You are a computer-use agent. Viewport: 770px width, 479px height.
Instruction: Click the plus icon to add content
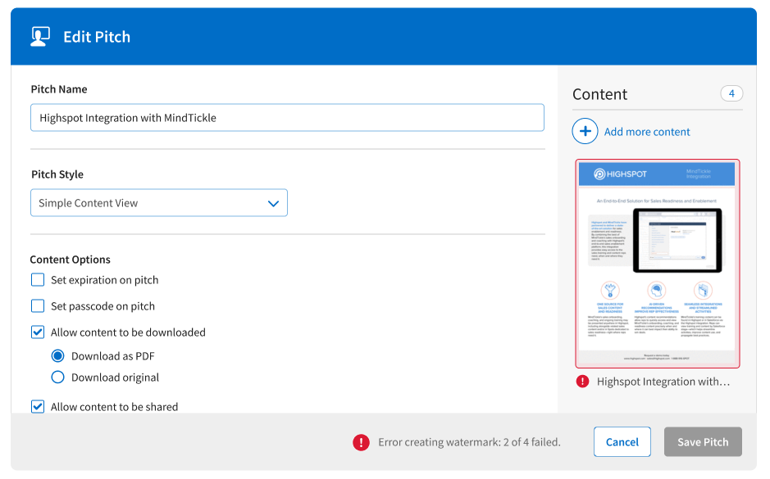pos(585,131)
